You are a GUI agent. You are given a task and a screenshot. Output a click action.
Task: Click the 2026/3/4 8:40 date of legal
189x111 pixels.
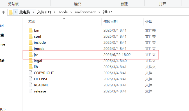pyautogui.click(x=115, y=61)
